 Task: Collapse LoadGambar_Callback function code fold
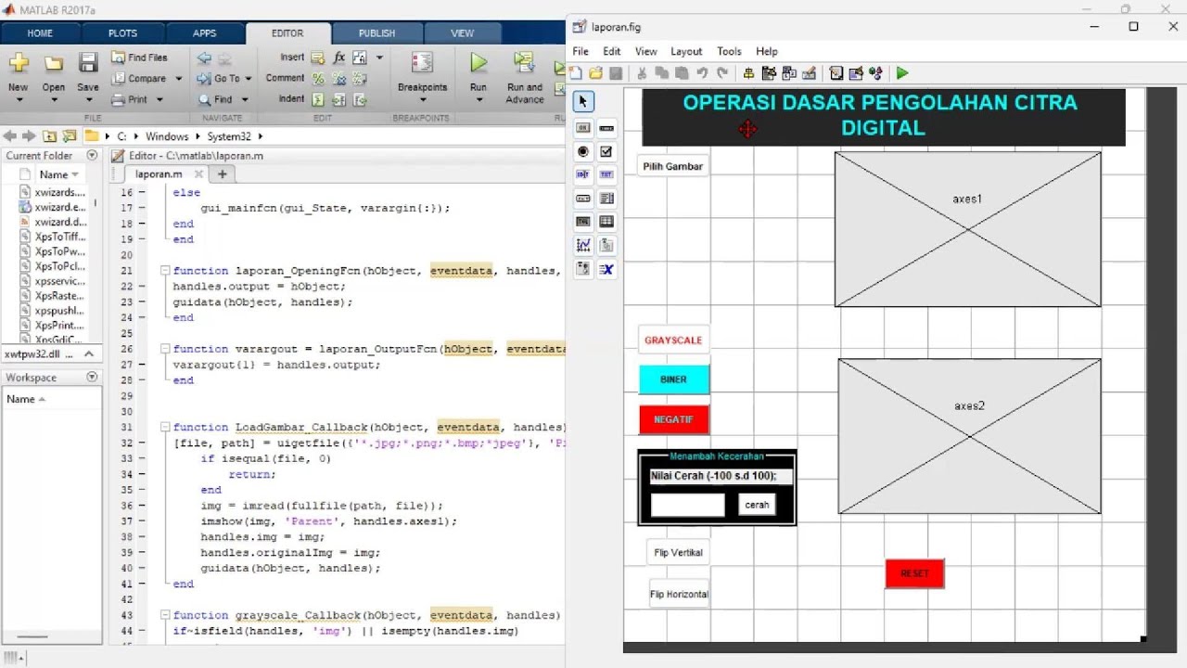tap(165, 428)
